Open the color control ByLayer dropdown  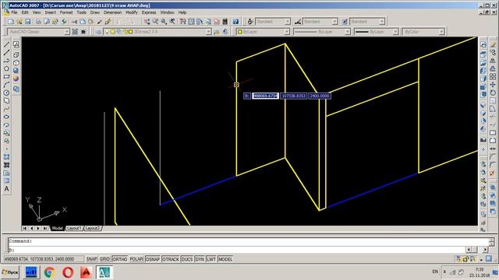286,32
